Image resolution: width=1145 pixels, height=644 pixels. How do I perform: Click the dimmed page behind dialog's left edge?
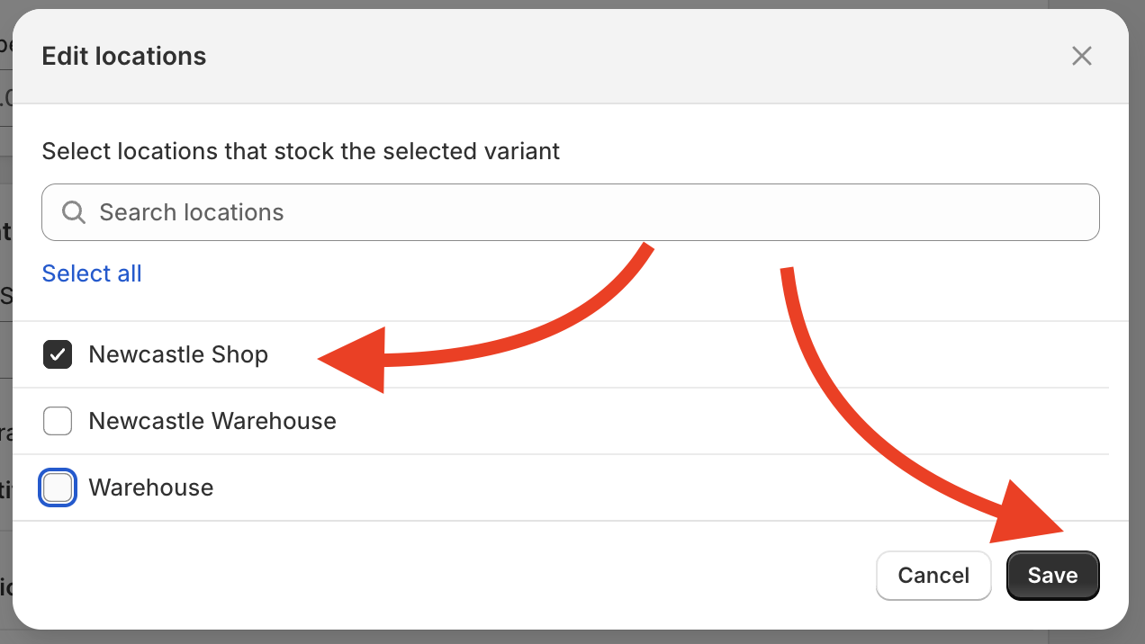pyautogui.click(x=5, y=360)
